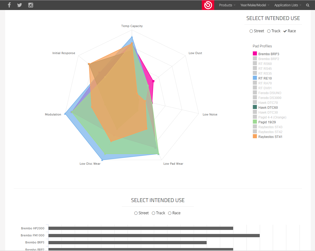This screenshot has width=315, height=251.
Task: Click the red Brembo logo
Action: point(208,5)
